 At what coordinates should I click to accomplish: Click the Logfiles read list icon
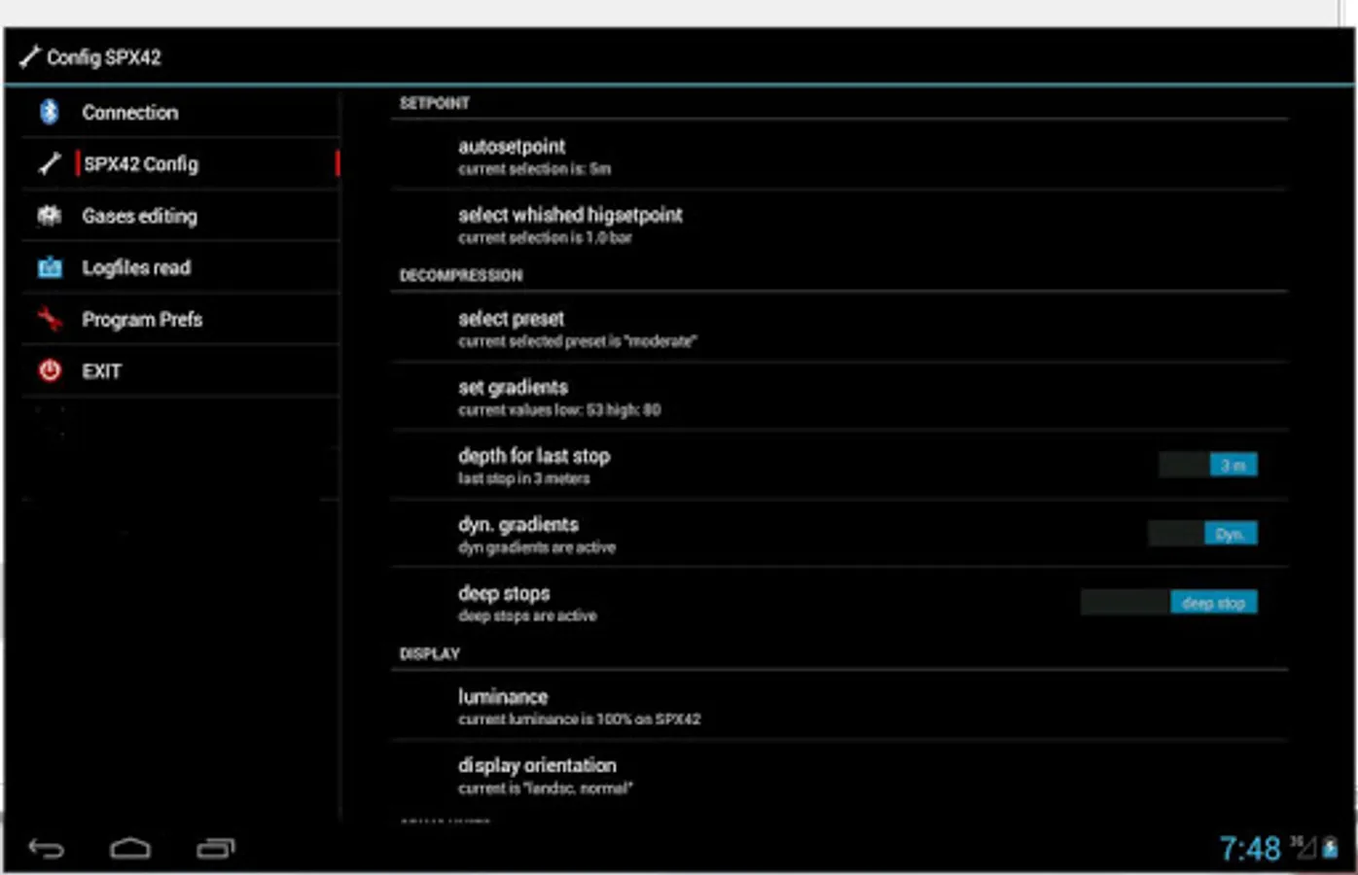[x=49, y=266]
